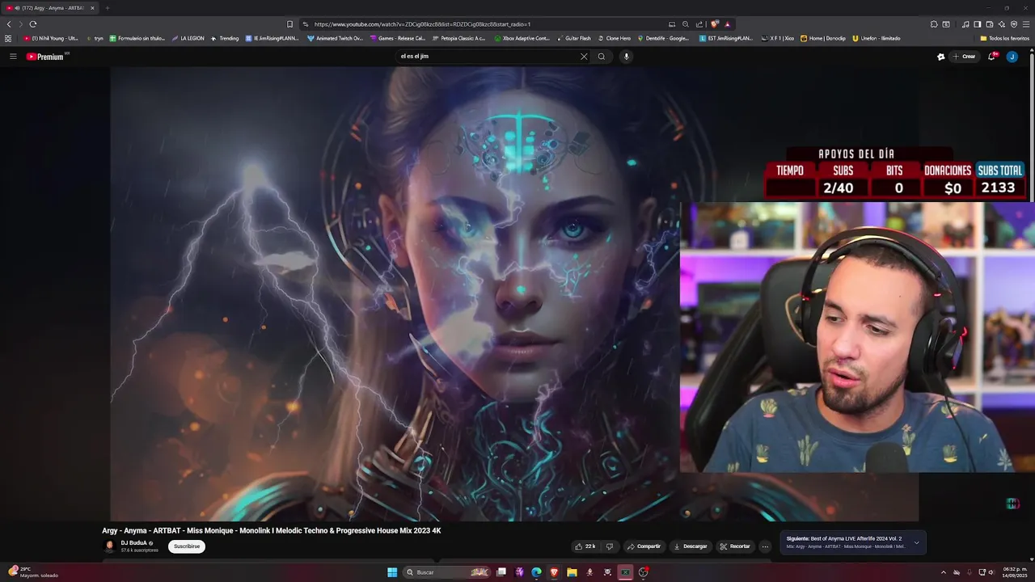Image resolution: width=1035 pixels, height=582 pixels.
Task: Clear the YouTube search box text
Action: [x=584, y=57]
